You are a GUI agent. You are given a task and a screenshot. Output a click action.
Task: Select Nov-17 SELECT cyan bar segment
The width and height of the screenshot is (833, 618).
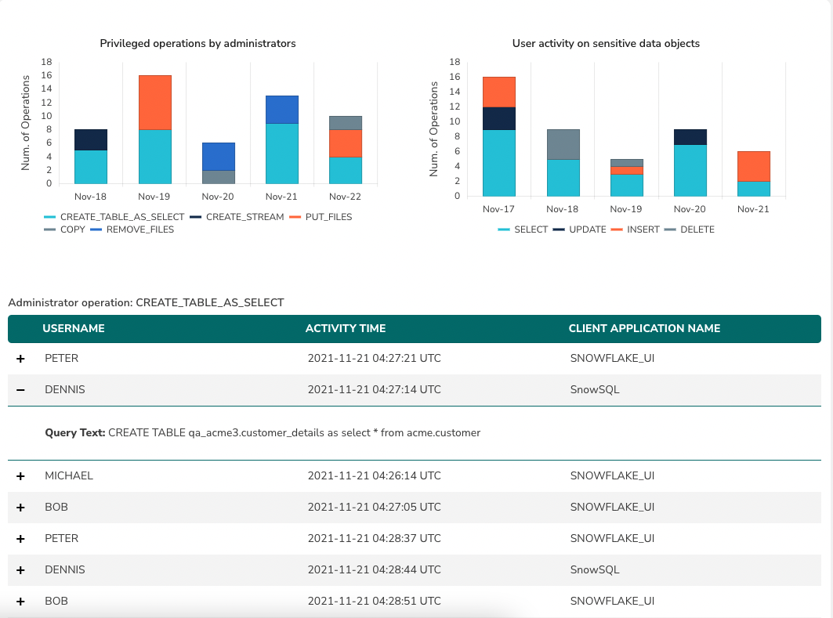coord(499,163)
